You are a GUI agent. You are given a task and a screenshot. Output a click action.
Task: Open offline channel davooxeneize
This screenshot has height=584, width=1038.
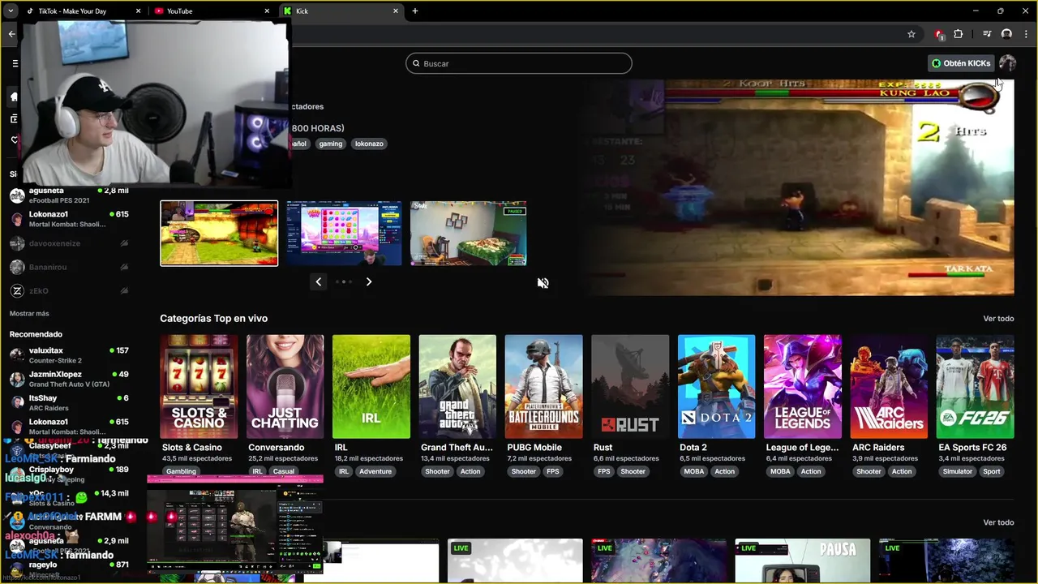pos(69,243)
